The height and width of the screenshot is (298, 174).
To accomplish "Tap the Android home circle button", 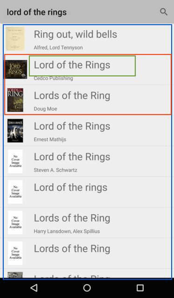I will click(x=87, y=288).
